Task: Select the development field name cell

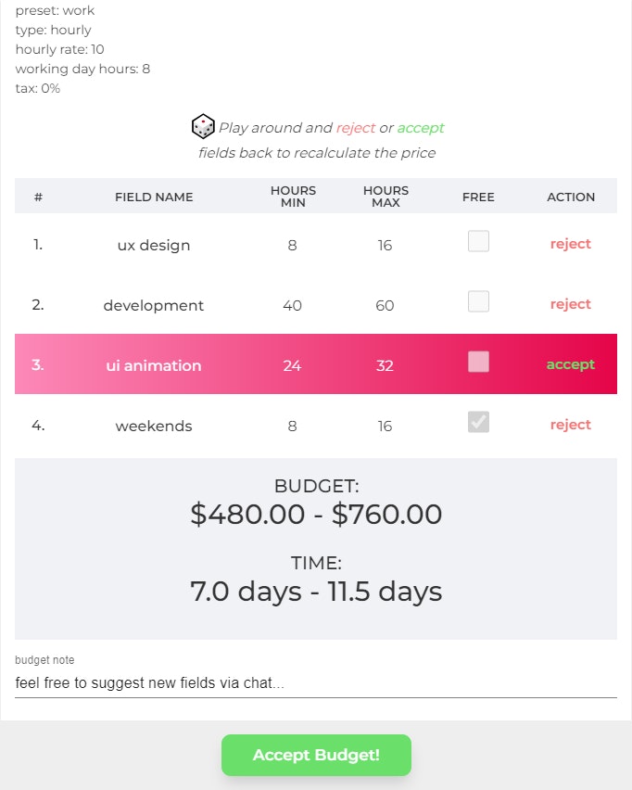Action: (x=154, y=305)
